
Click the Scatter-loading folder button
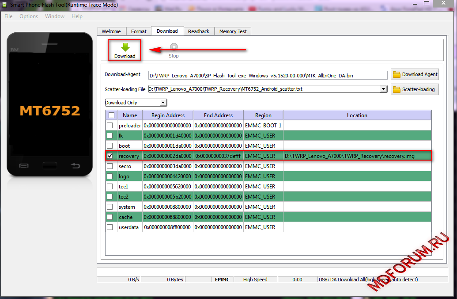[414, 89]
